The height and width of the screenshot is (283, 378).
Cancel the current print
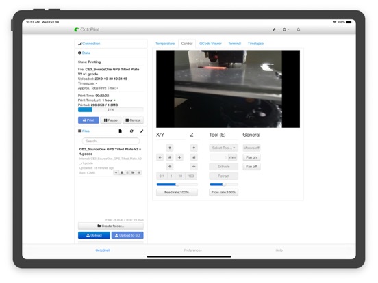pos(133,120)
